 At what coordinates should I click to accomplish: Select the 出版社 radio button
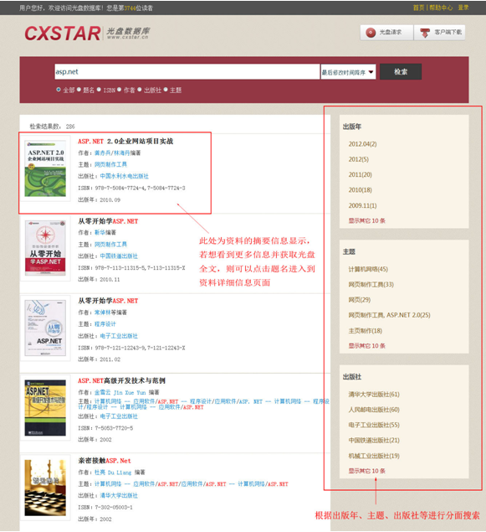click(139, 90)
